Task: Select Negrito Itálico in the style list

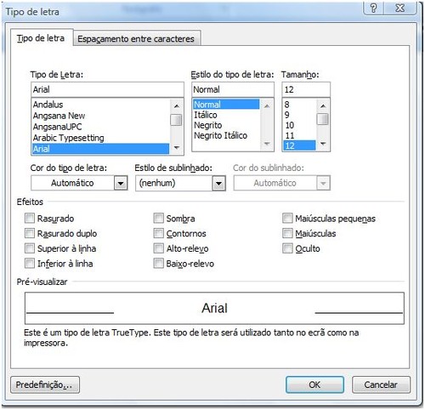Action: point(226,135)
